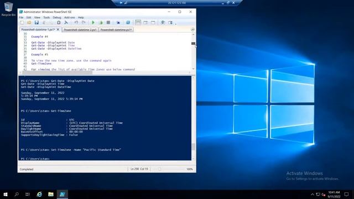Open the Windows Start menu
The height and width of the screenshot is (199, 354).
tap(6, 194)
